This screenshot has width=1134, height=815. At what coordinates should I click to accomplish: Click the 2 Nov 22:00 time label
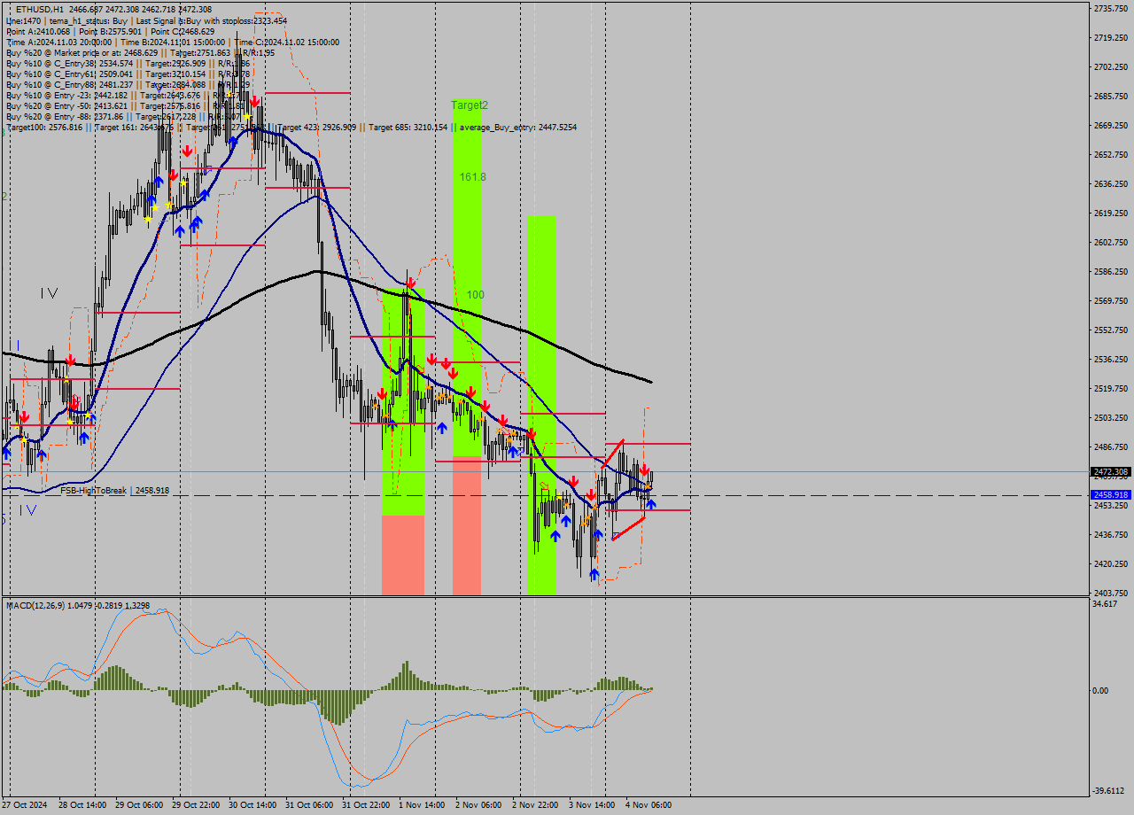(535, 805)
